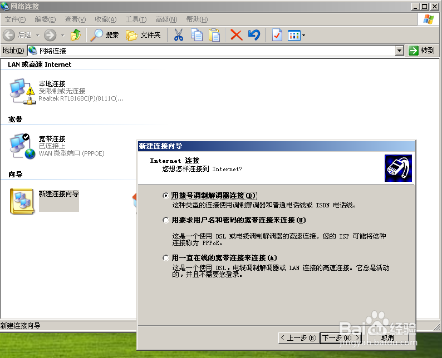The image size is (442, 358).
Task: Click 取消 Cancel button in wizard
Action: pos(387,338)
